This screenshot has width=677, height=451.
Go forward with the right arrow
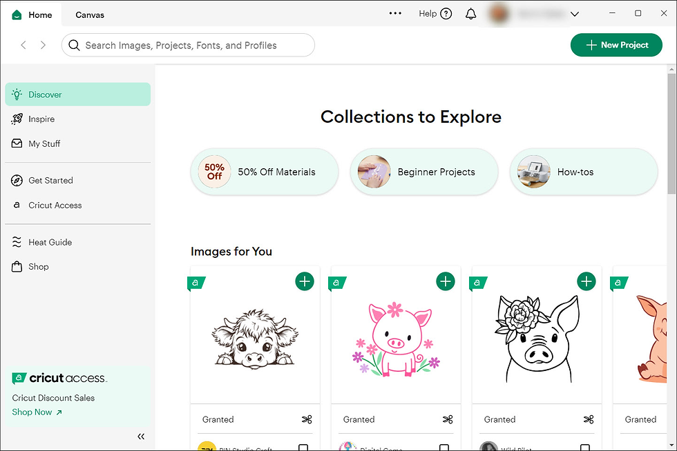coord(43,45)
